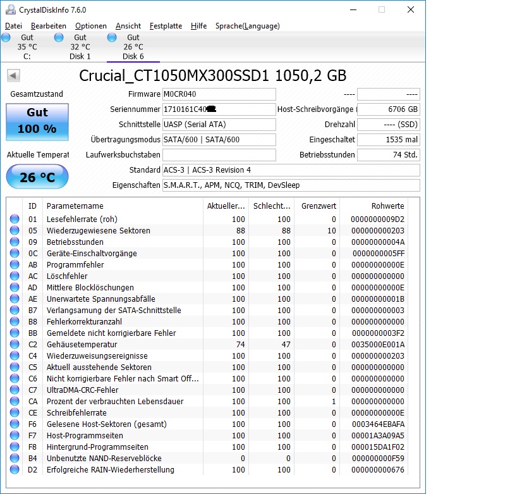Click status orb of Löschfehler row
The height and width of the screenshot is (494, 522).
[15, 276]
